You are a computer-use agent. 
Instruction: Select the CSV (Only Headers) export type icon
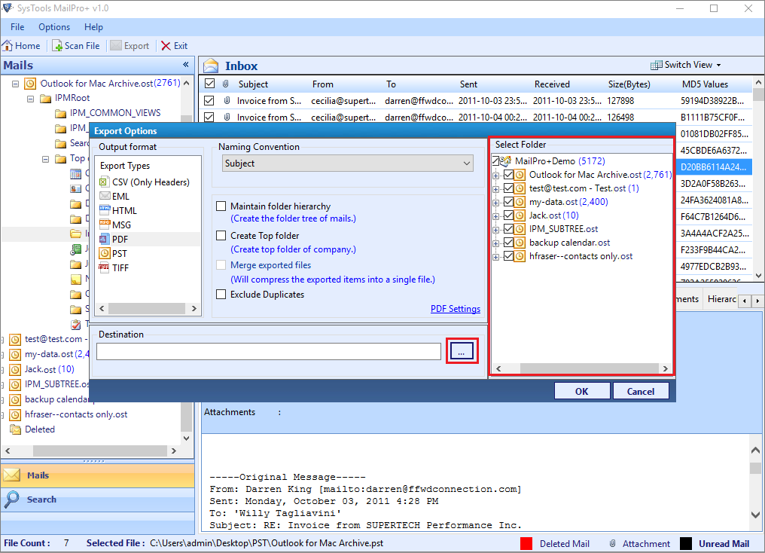click(x=103, y=182)
